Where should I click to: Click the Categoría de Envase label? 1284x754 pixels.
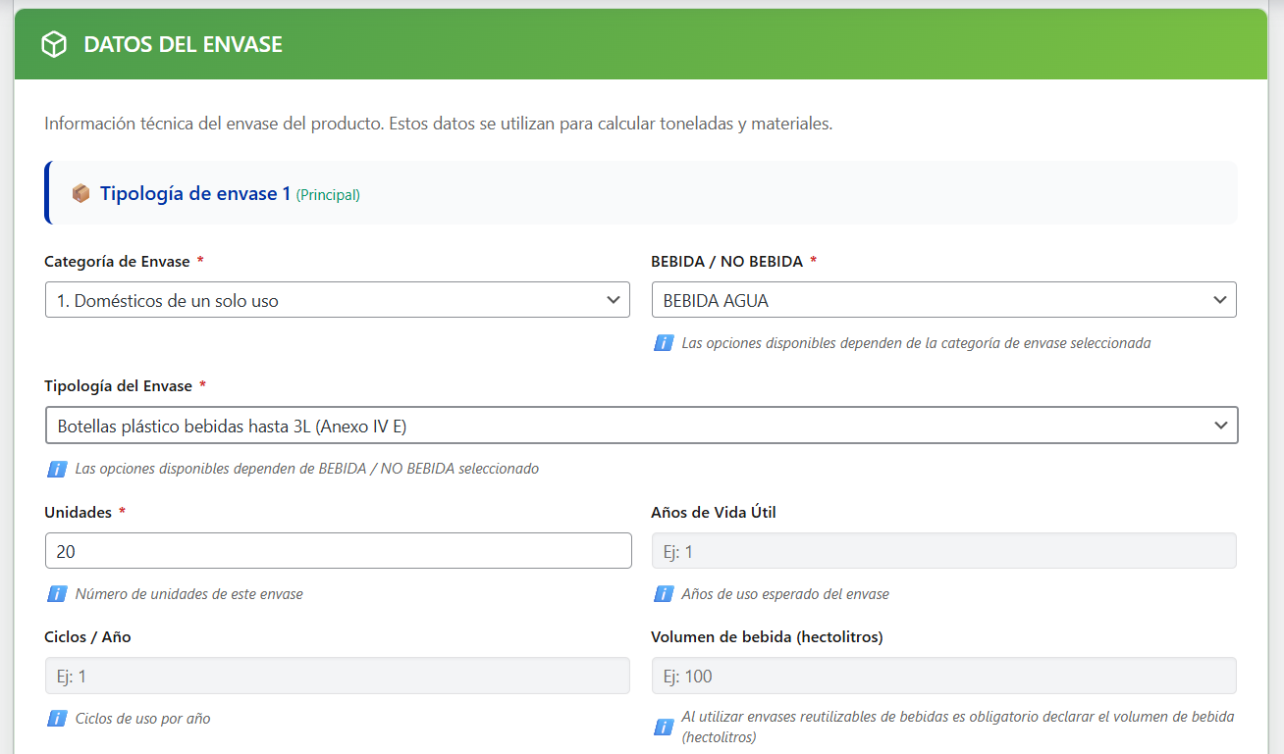click(x=118, y=261)
